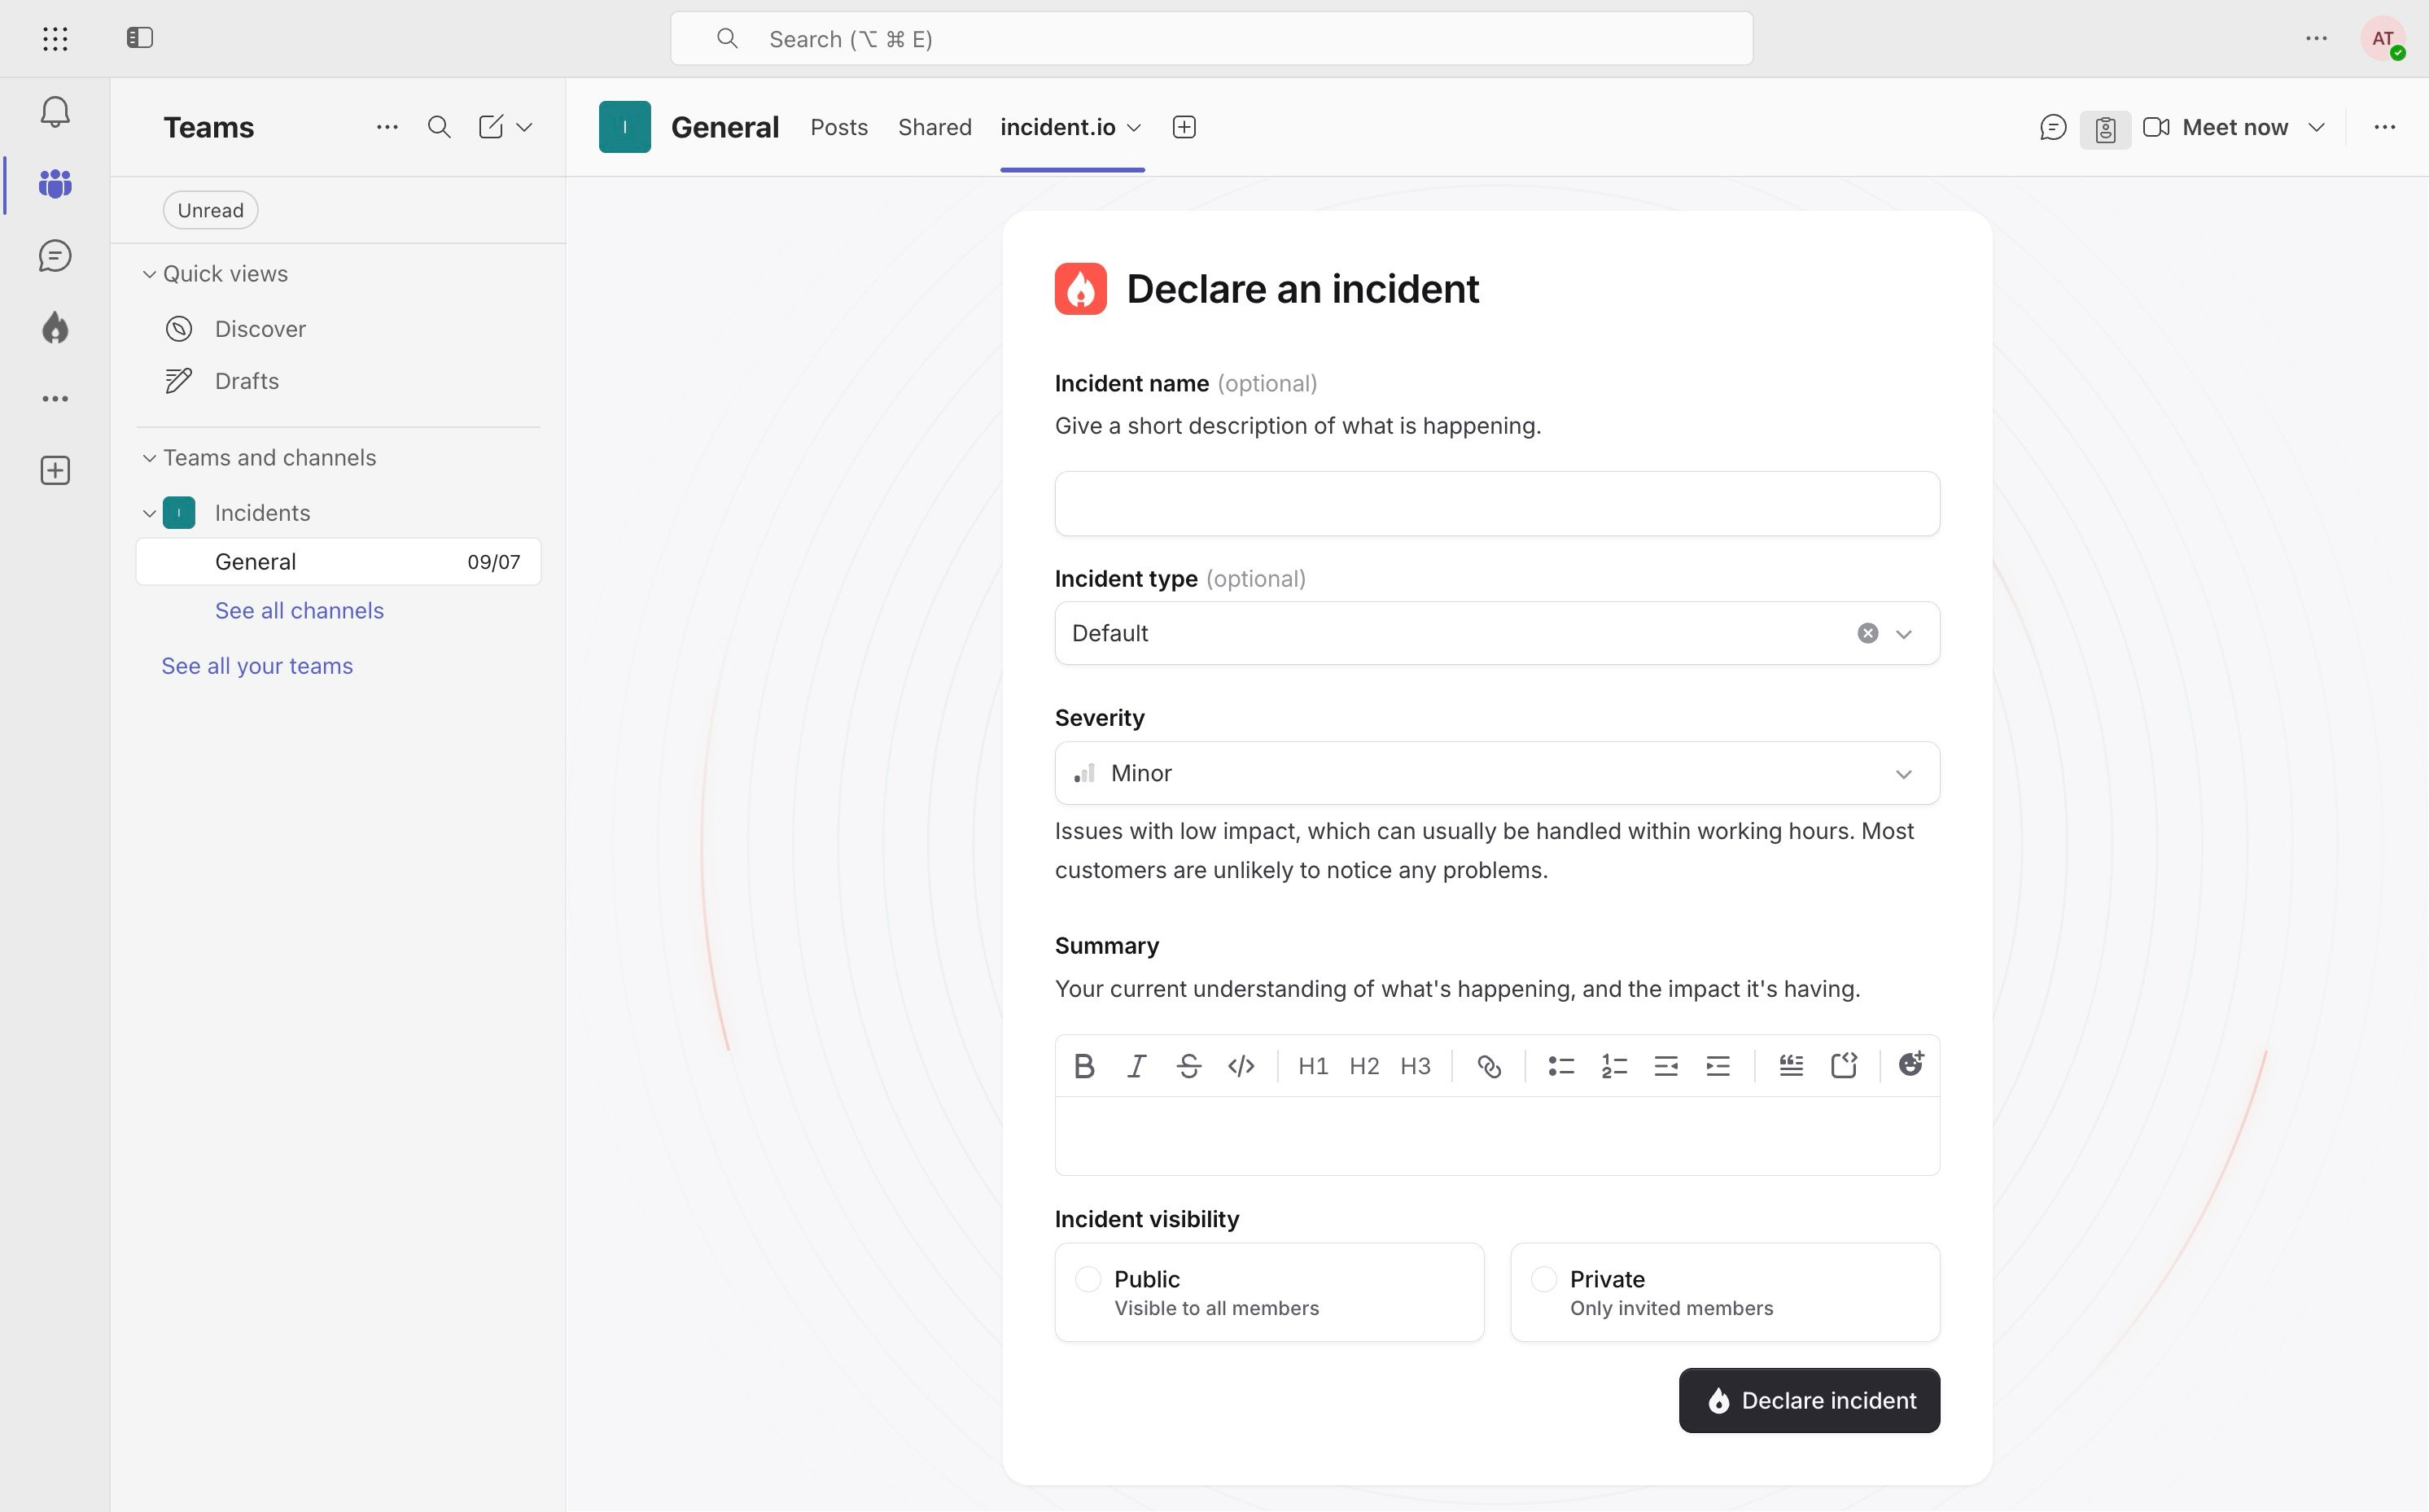
Task: Create a bulleted list
Action: 1561,1066
